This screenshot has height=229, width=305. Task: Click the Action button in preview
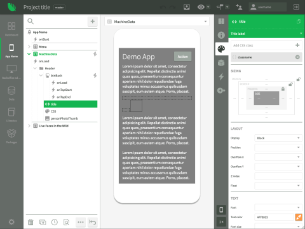tap(182, 57)
